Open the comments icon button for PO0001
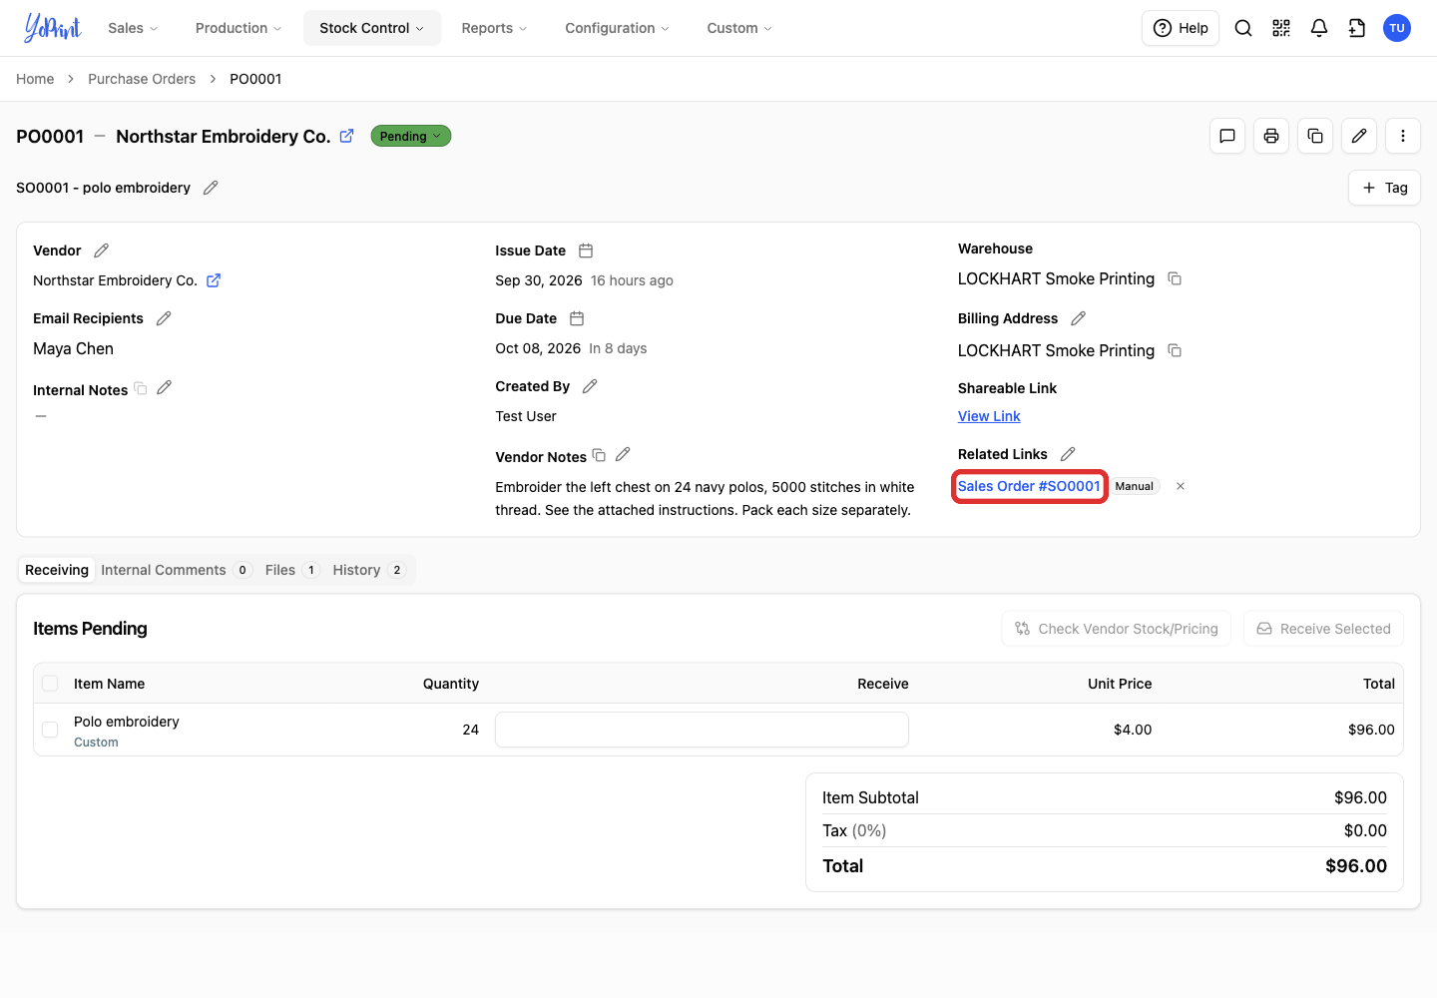1437x998 pixels. [1227, 136]
